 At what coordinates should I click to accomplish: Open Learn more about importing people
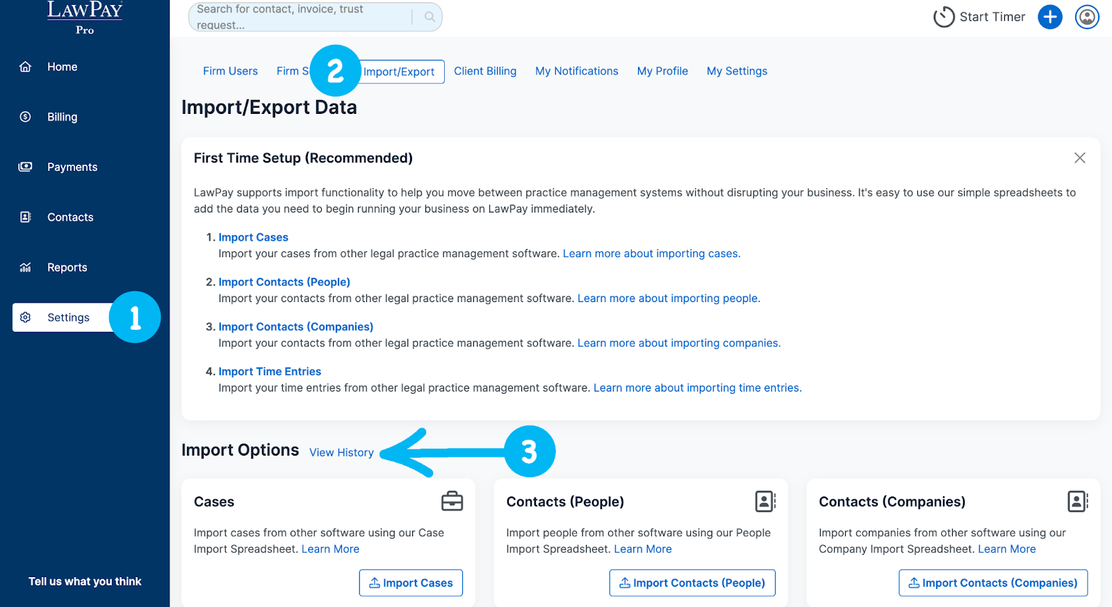[x=669, y=298]
